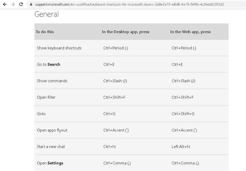Click the Left Alt+N web shortcut cell
Image resolution: width=246 pixels, height=171 pixels.
click(182, 146)
